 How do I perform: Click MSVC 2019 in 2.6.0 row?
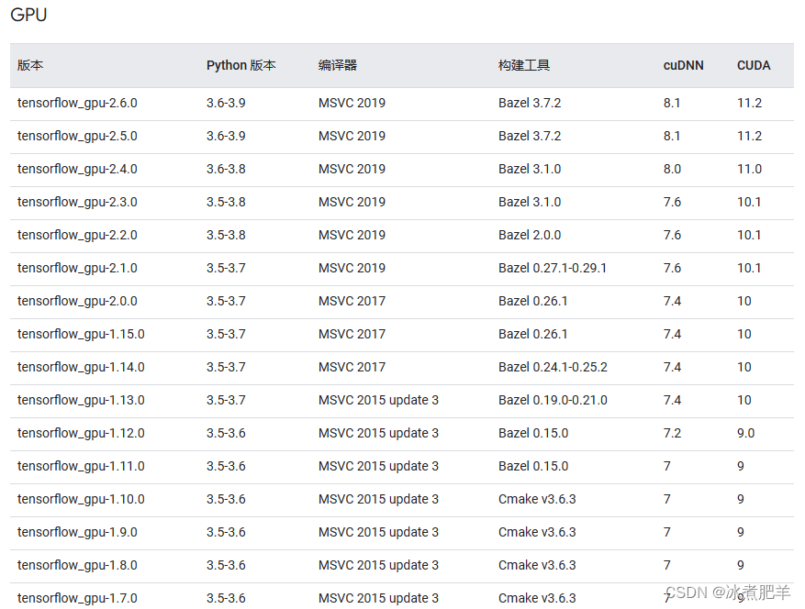352,103
